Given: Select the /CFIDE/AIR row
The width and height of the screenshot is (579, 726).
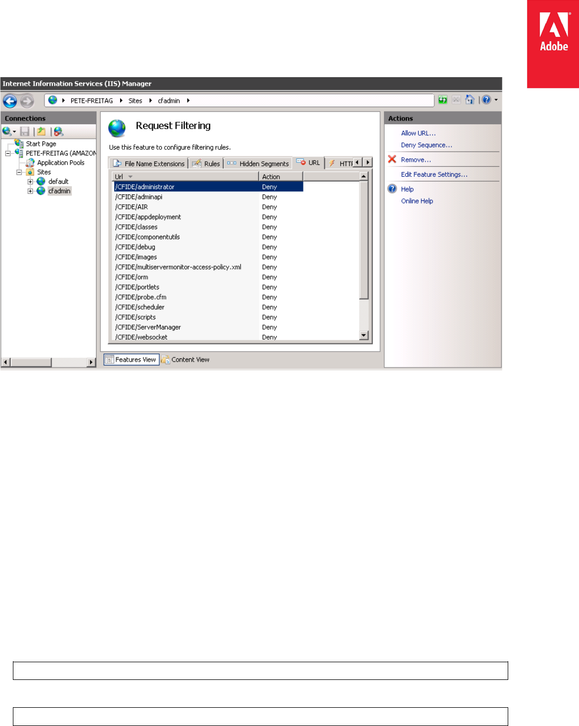Looking at the screenshot, I should (x=208, y=207).
